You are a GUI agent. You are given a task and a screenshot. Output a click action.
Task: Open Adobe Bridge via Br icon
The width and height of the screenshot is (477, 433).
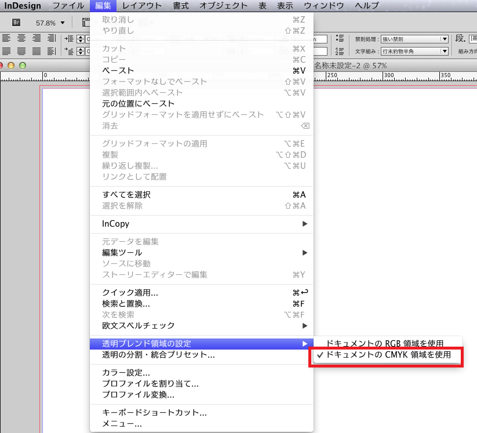coord(16,22)
